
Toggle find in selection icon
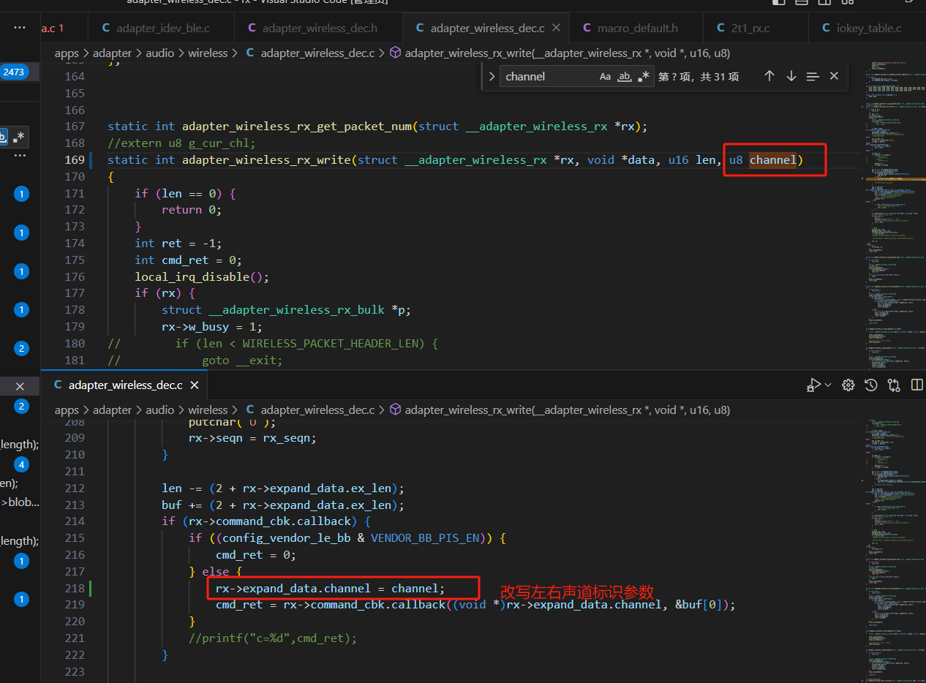tap(813, 76)
